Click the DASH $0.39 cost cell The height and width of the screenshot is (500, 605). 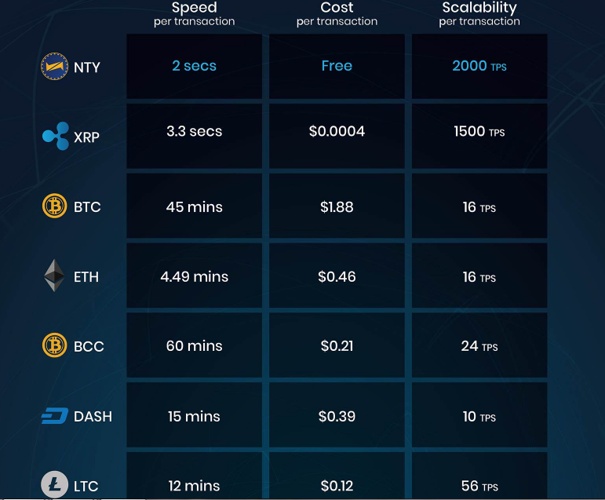point(337,416)
